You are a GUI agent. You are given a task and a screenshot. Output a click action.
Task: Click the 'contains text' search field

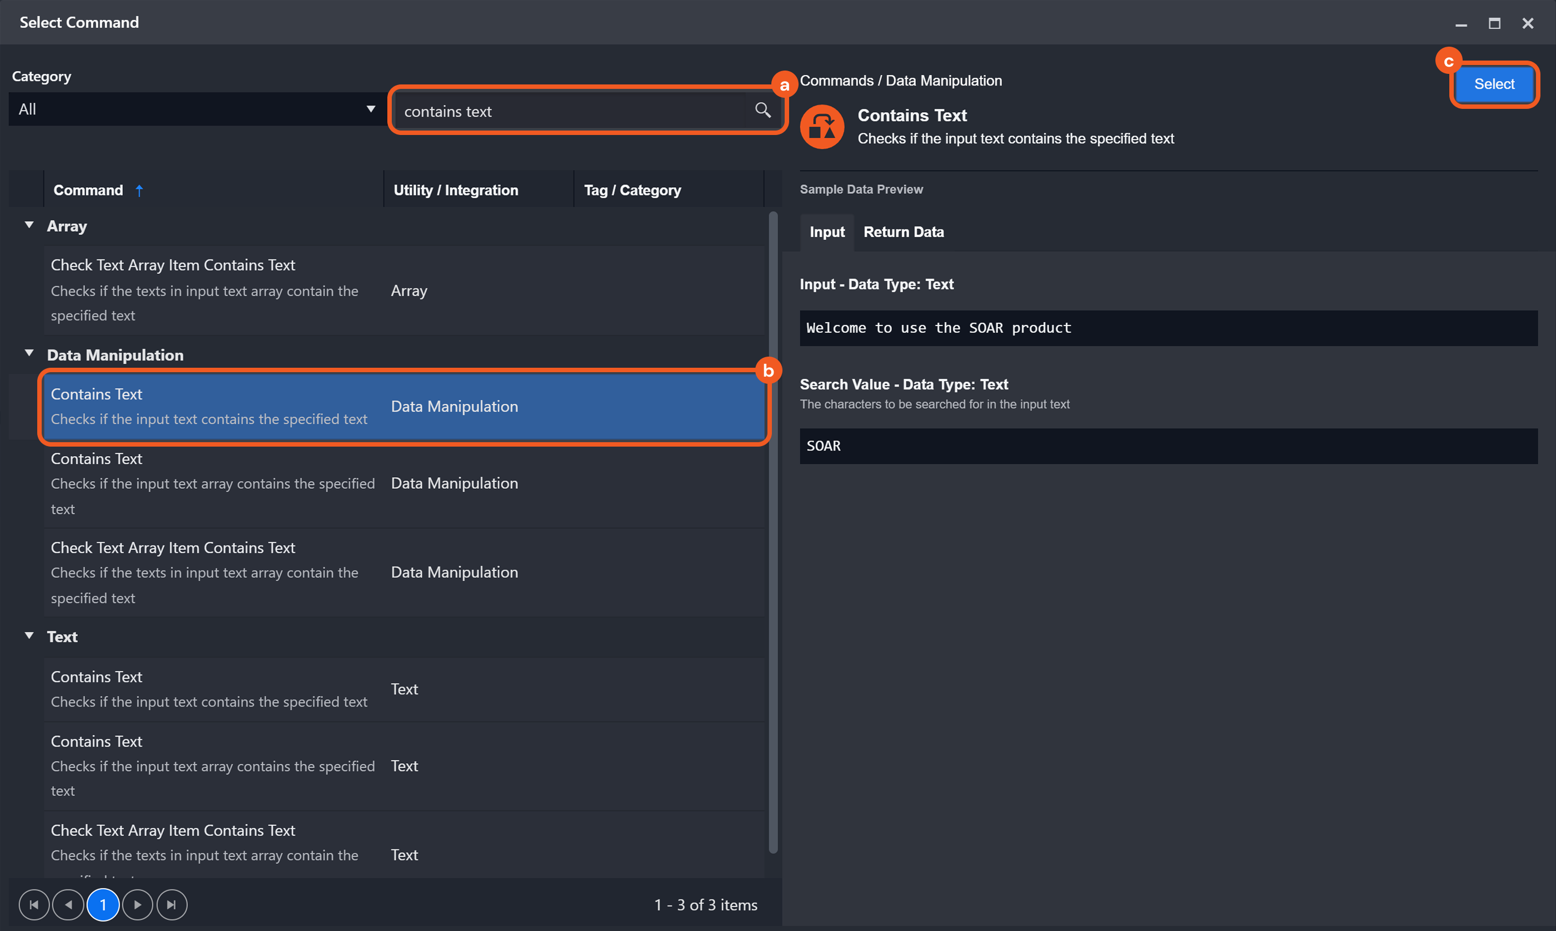click(x=571, y=112)
